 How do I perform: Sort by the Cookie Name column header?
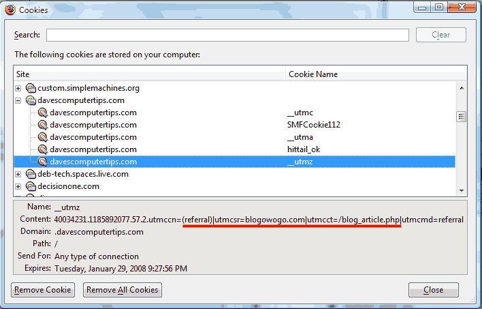pyautogui.click(x=376, y=74)
